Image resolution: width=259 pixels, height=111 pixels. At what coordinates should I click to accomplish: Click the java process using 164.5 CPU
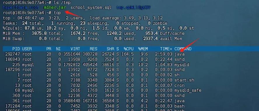tap(179, 54)
